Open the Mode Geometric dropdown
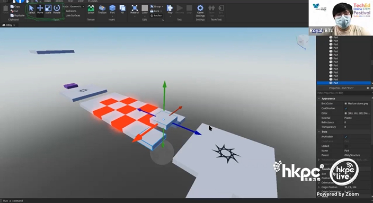The height and width of the screenshot is (203, 373). coord(77,6)
